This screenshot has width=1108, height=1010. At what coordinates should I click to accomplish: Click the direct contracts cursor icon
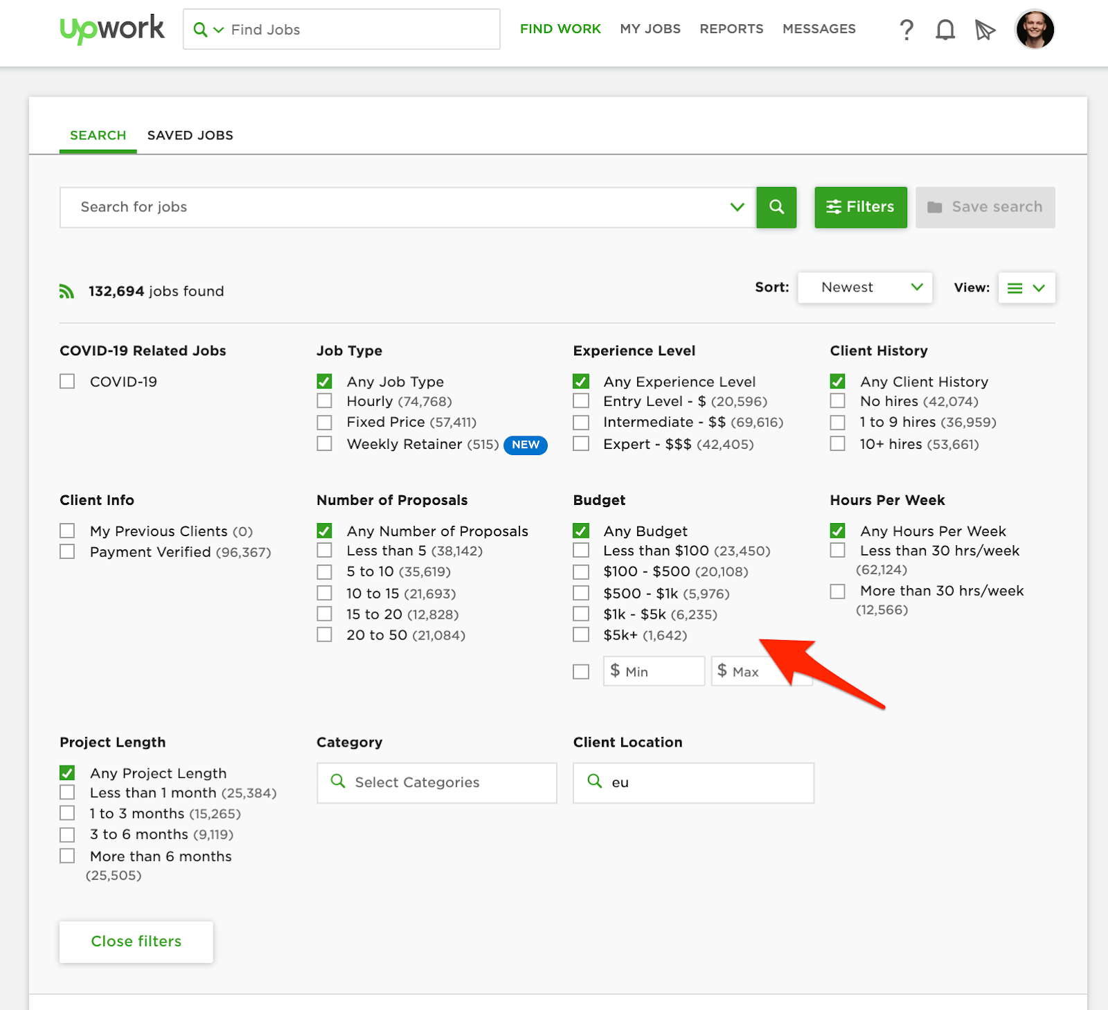(x=985, y=30)
